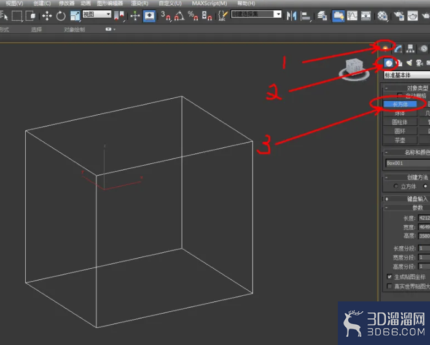Select the Geometry category icon
Viewport: 430px width, 345px height.
tap(389, 63)
